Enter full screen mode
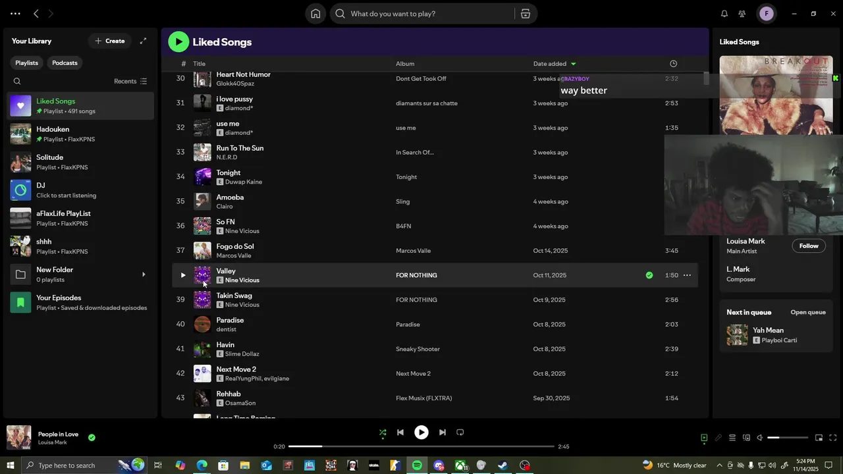The image size is (843, 474). point(832,438)
